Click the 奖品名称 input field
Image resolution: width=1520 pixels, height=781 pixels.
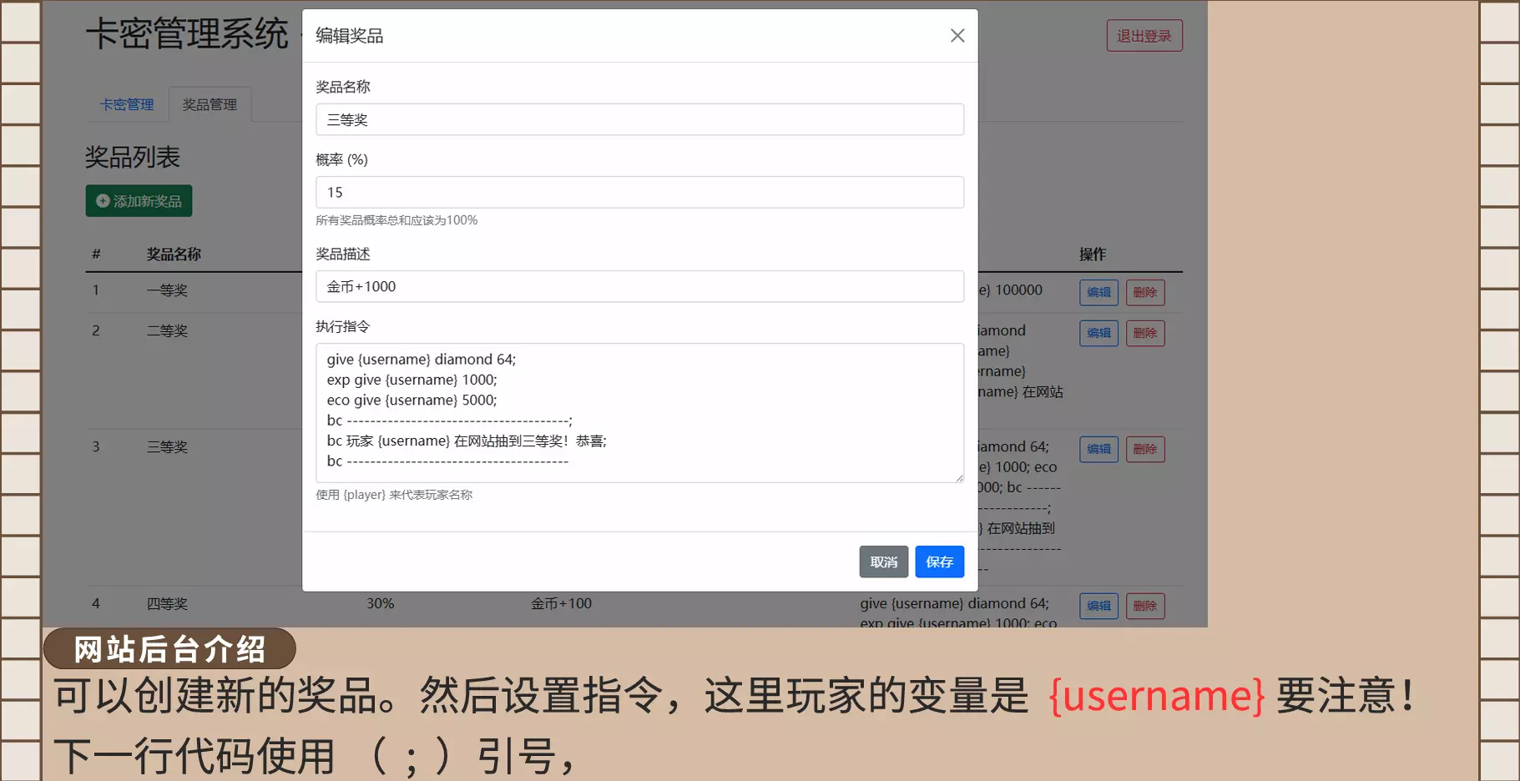coord(639,119)
